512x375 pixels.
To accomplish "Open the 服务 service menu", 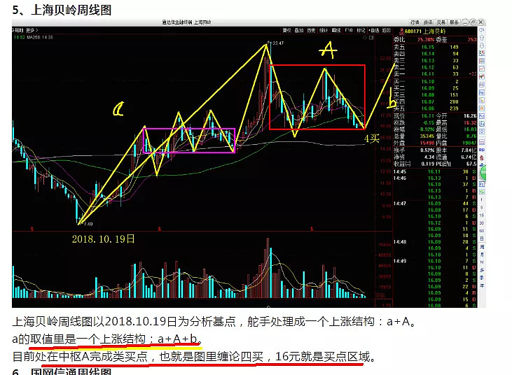I will [x=454, y=22].
